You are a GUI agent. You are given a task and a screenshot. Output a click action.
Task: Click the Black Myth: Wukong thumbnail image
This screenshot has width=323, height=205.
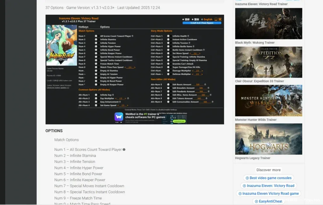[x=269, y=24]
